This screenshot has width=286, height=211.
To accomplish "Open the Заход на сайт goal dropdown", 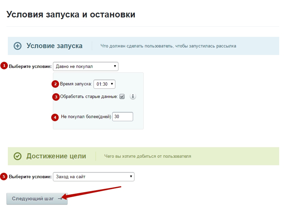I will click(x=94, y=177).
